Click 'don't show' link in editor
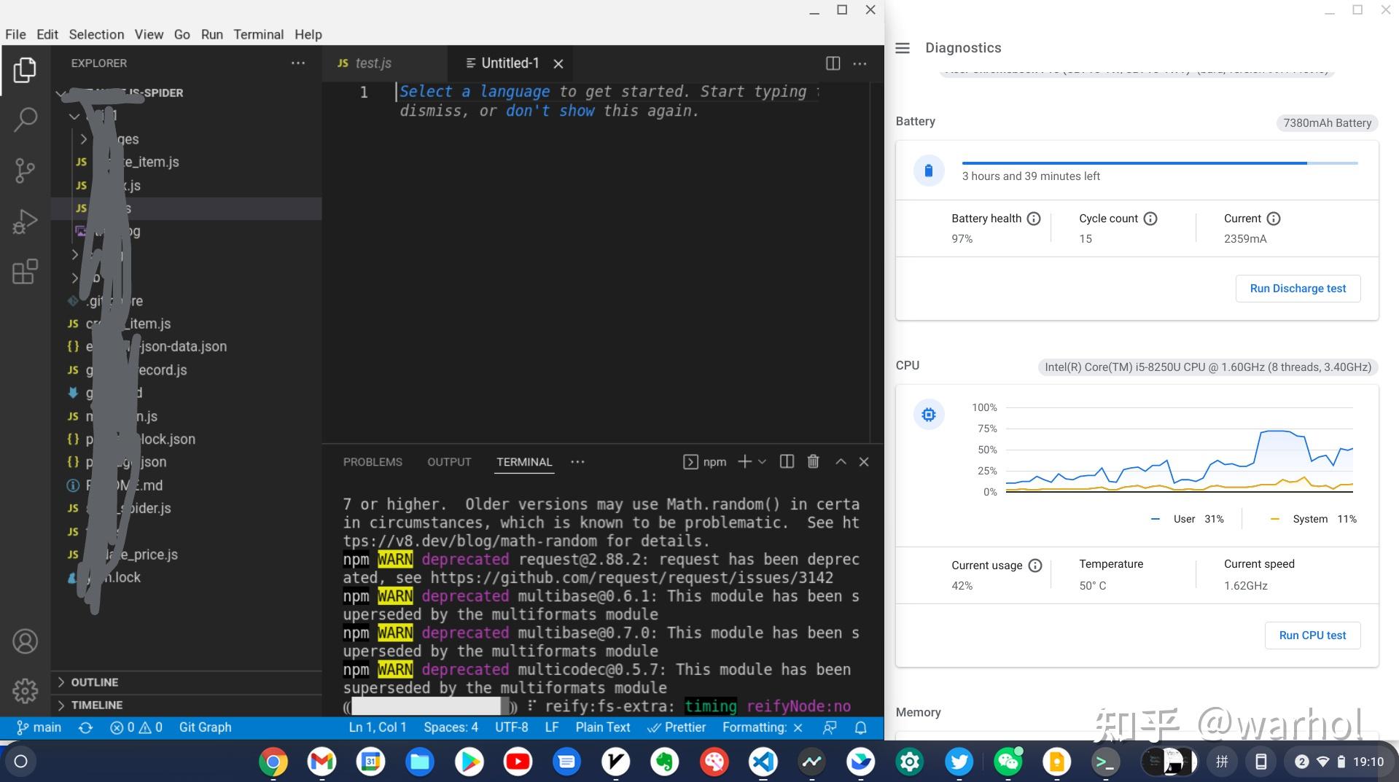This screenshot has height=782, width=1399. point(550,111)
